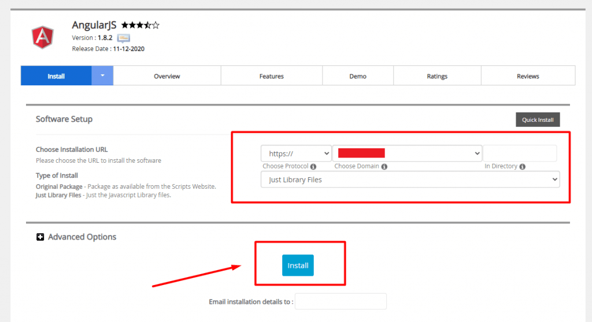Focus the In Directory input field

pos(520,153)
